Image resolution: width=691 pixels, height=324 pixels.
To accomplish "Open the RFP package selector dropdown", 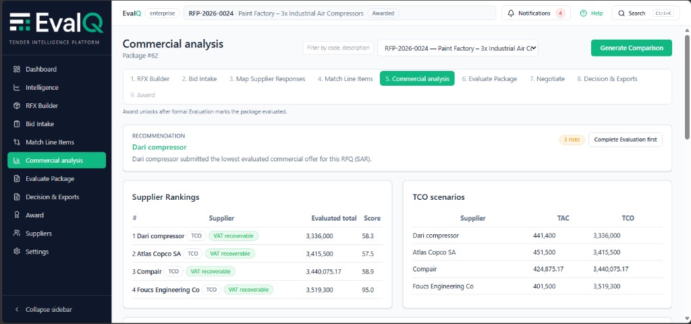I will pos(458,48).
